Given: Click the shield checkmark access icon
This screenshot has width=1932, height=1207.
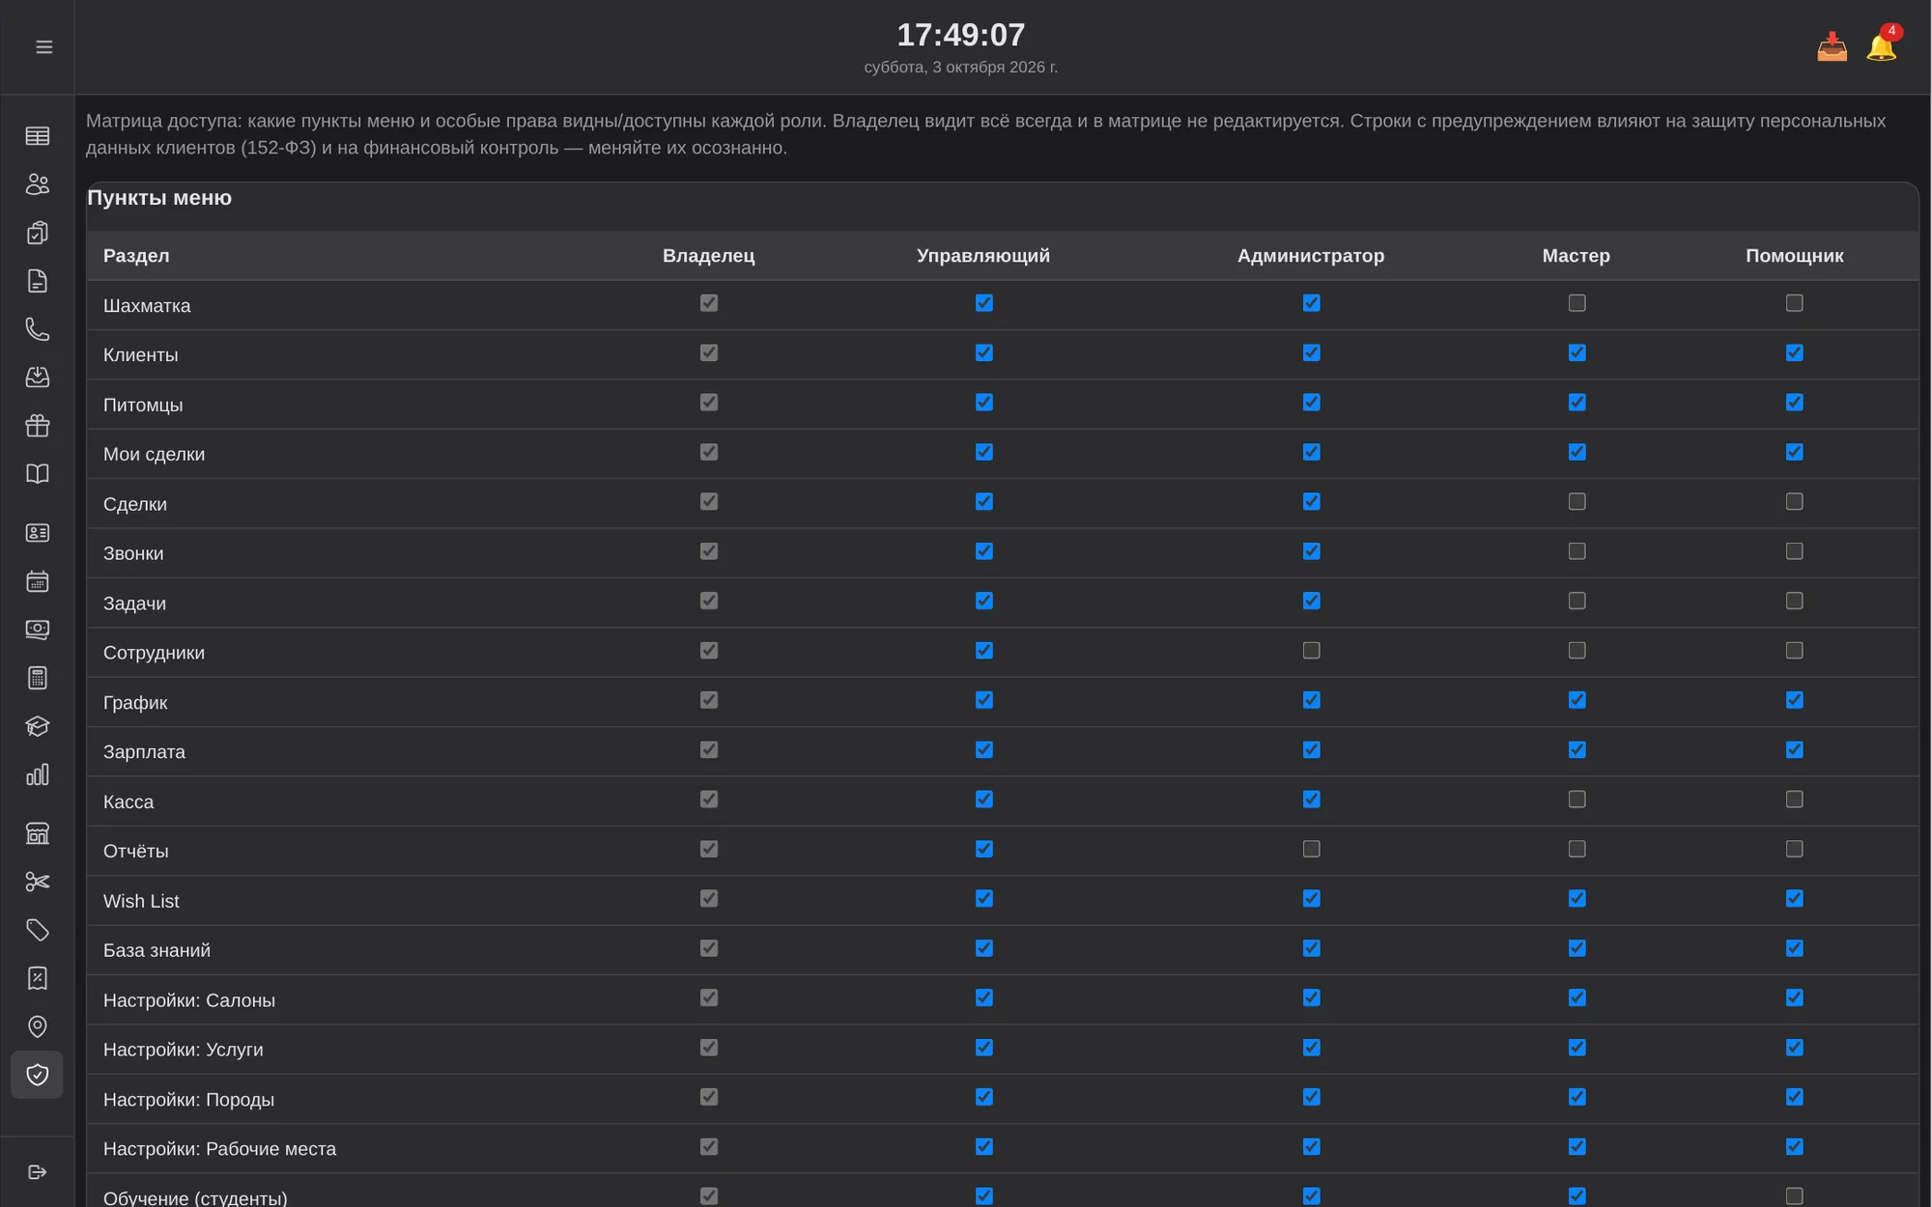Looking at the screenshot, I should coord(37,1075).
